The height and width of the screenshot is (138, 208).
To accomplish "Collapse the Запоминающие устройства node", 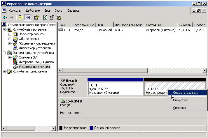I will (4, 53).
